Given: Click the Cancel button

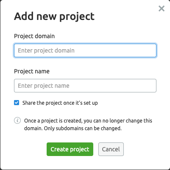Looking at the screenshot, I should [x=111, y=149].
